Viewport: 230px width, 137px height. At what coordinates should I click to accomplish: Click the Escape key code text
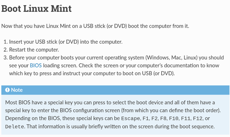click(130, 118)
